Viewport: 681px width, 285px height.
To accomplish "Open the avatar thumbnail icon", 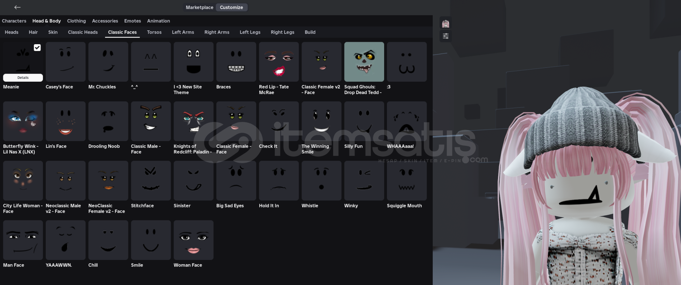I will tap(445, 24).
